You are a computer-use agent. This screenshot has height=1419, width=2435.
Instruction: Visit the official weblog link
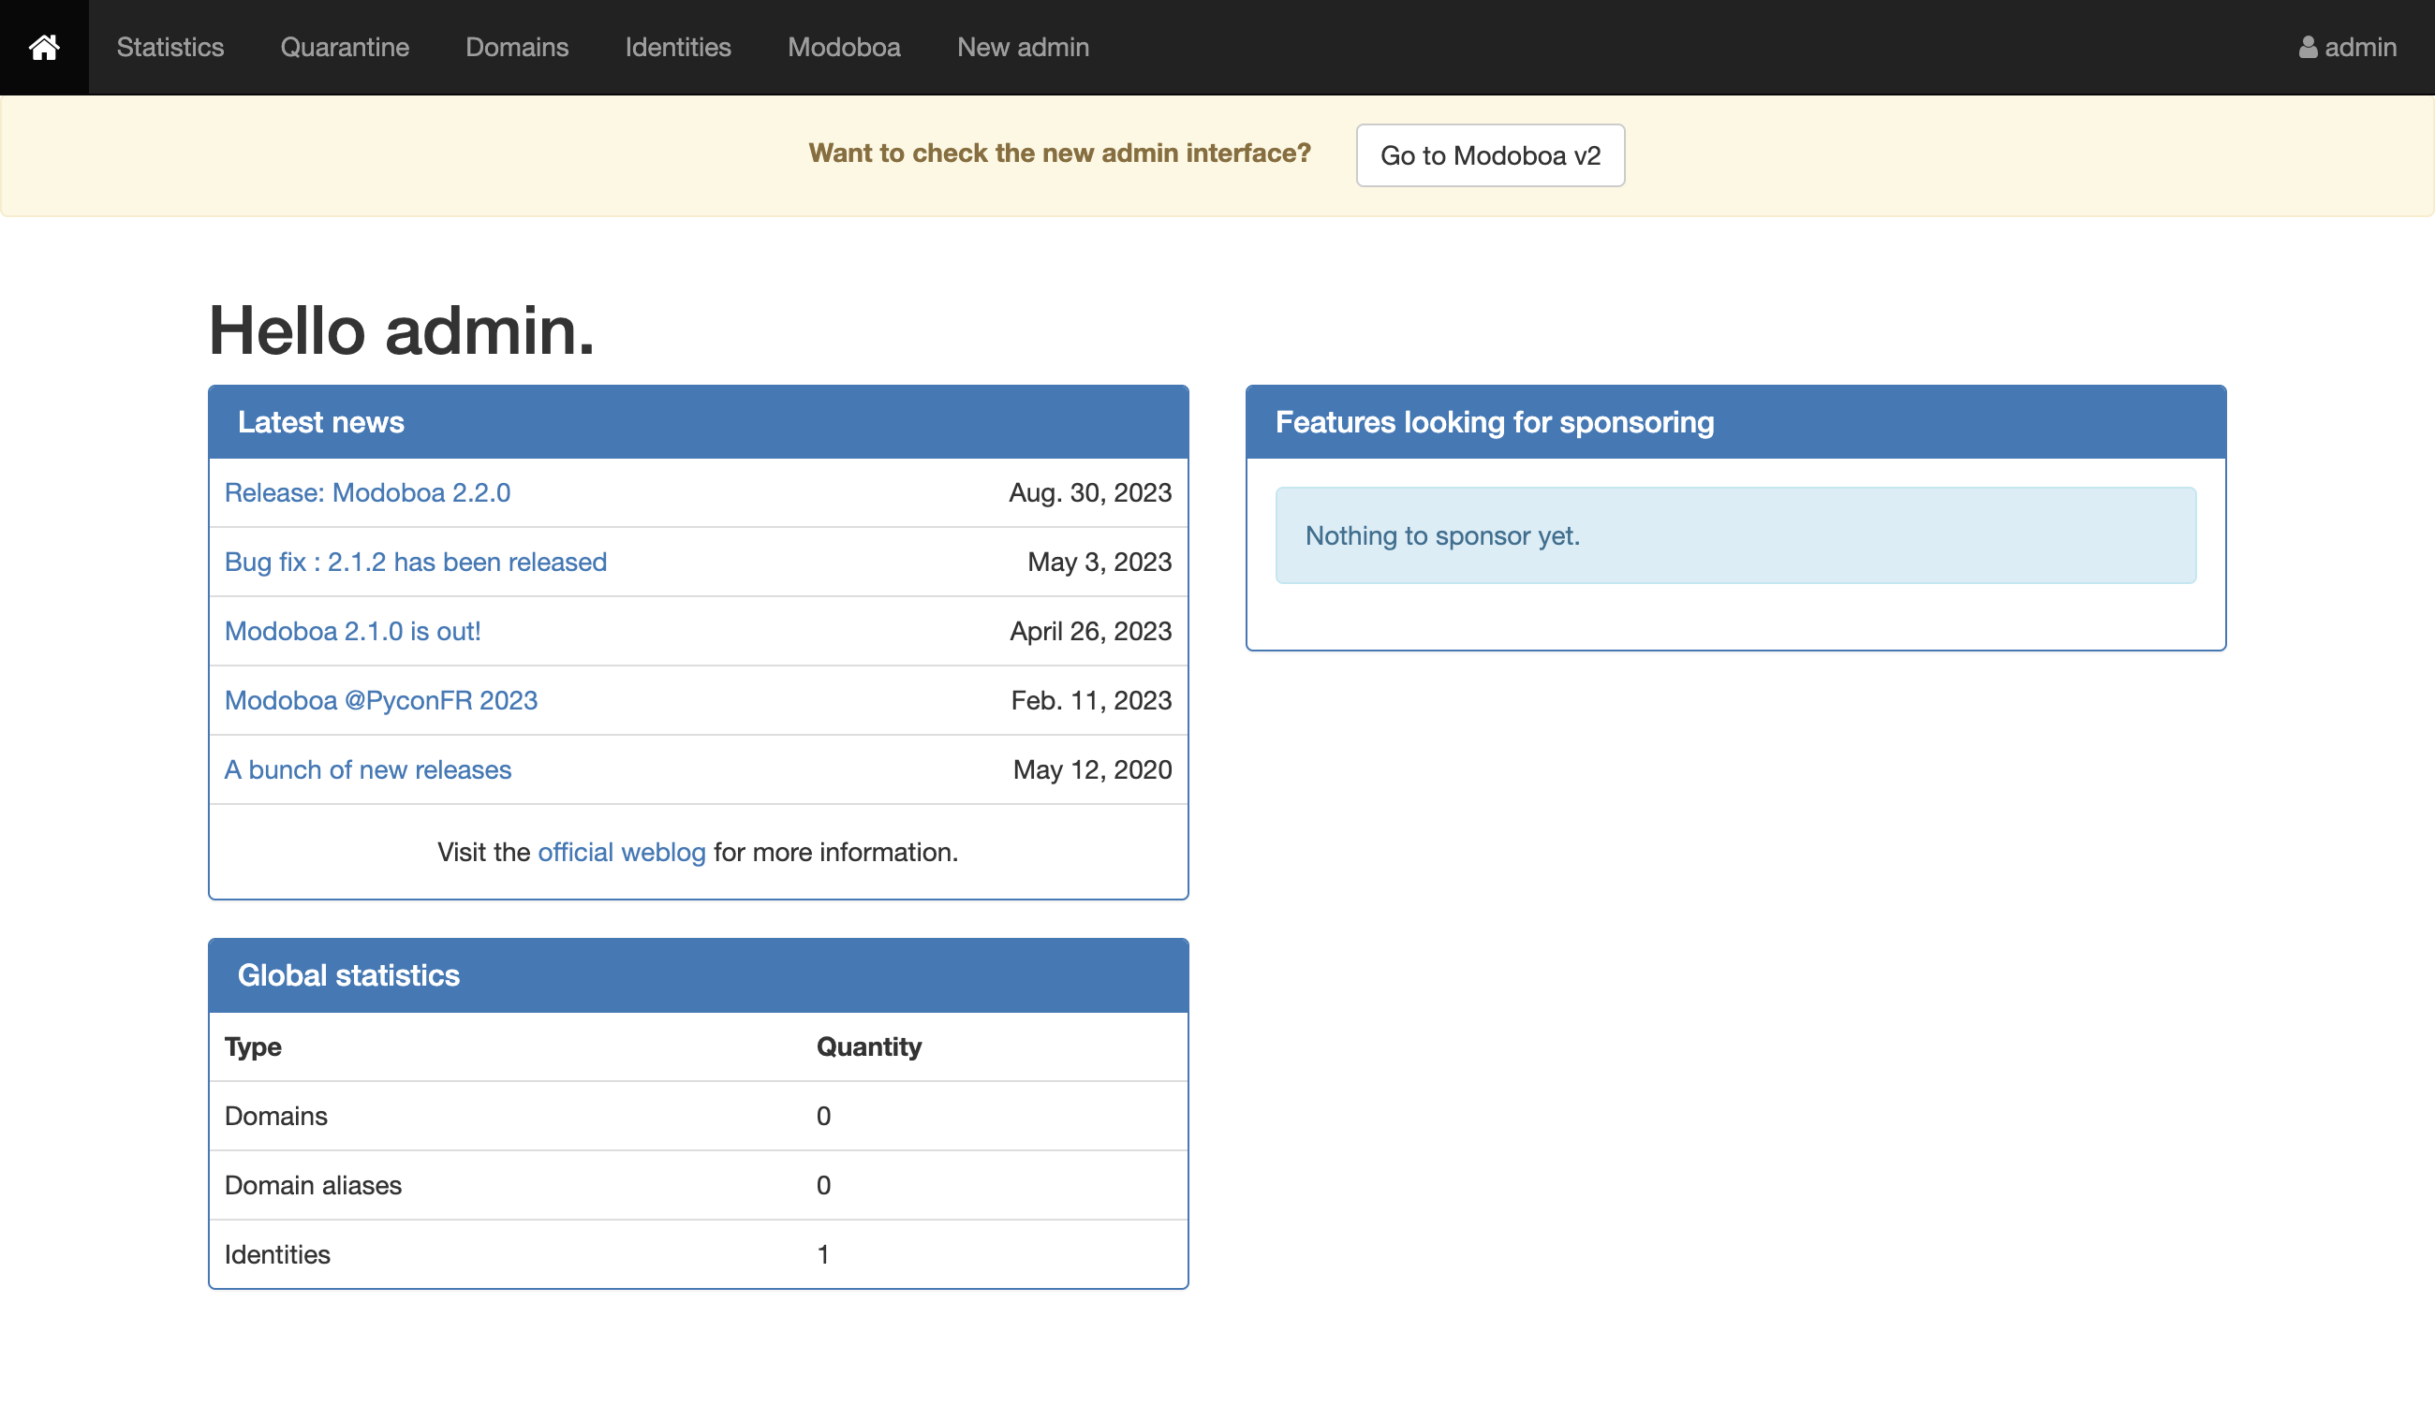[622, 852]
